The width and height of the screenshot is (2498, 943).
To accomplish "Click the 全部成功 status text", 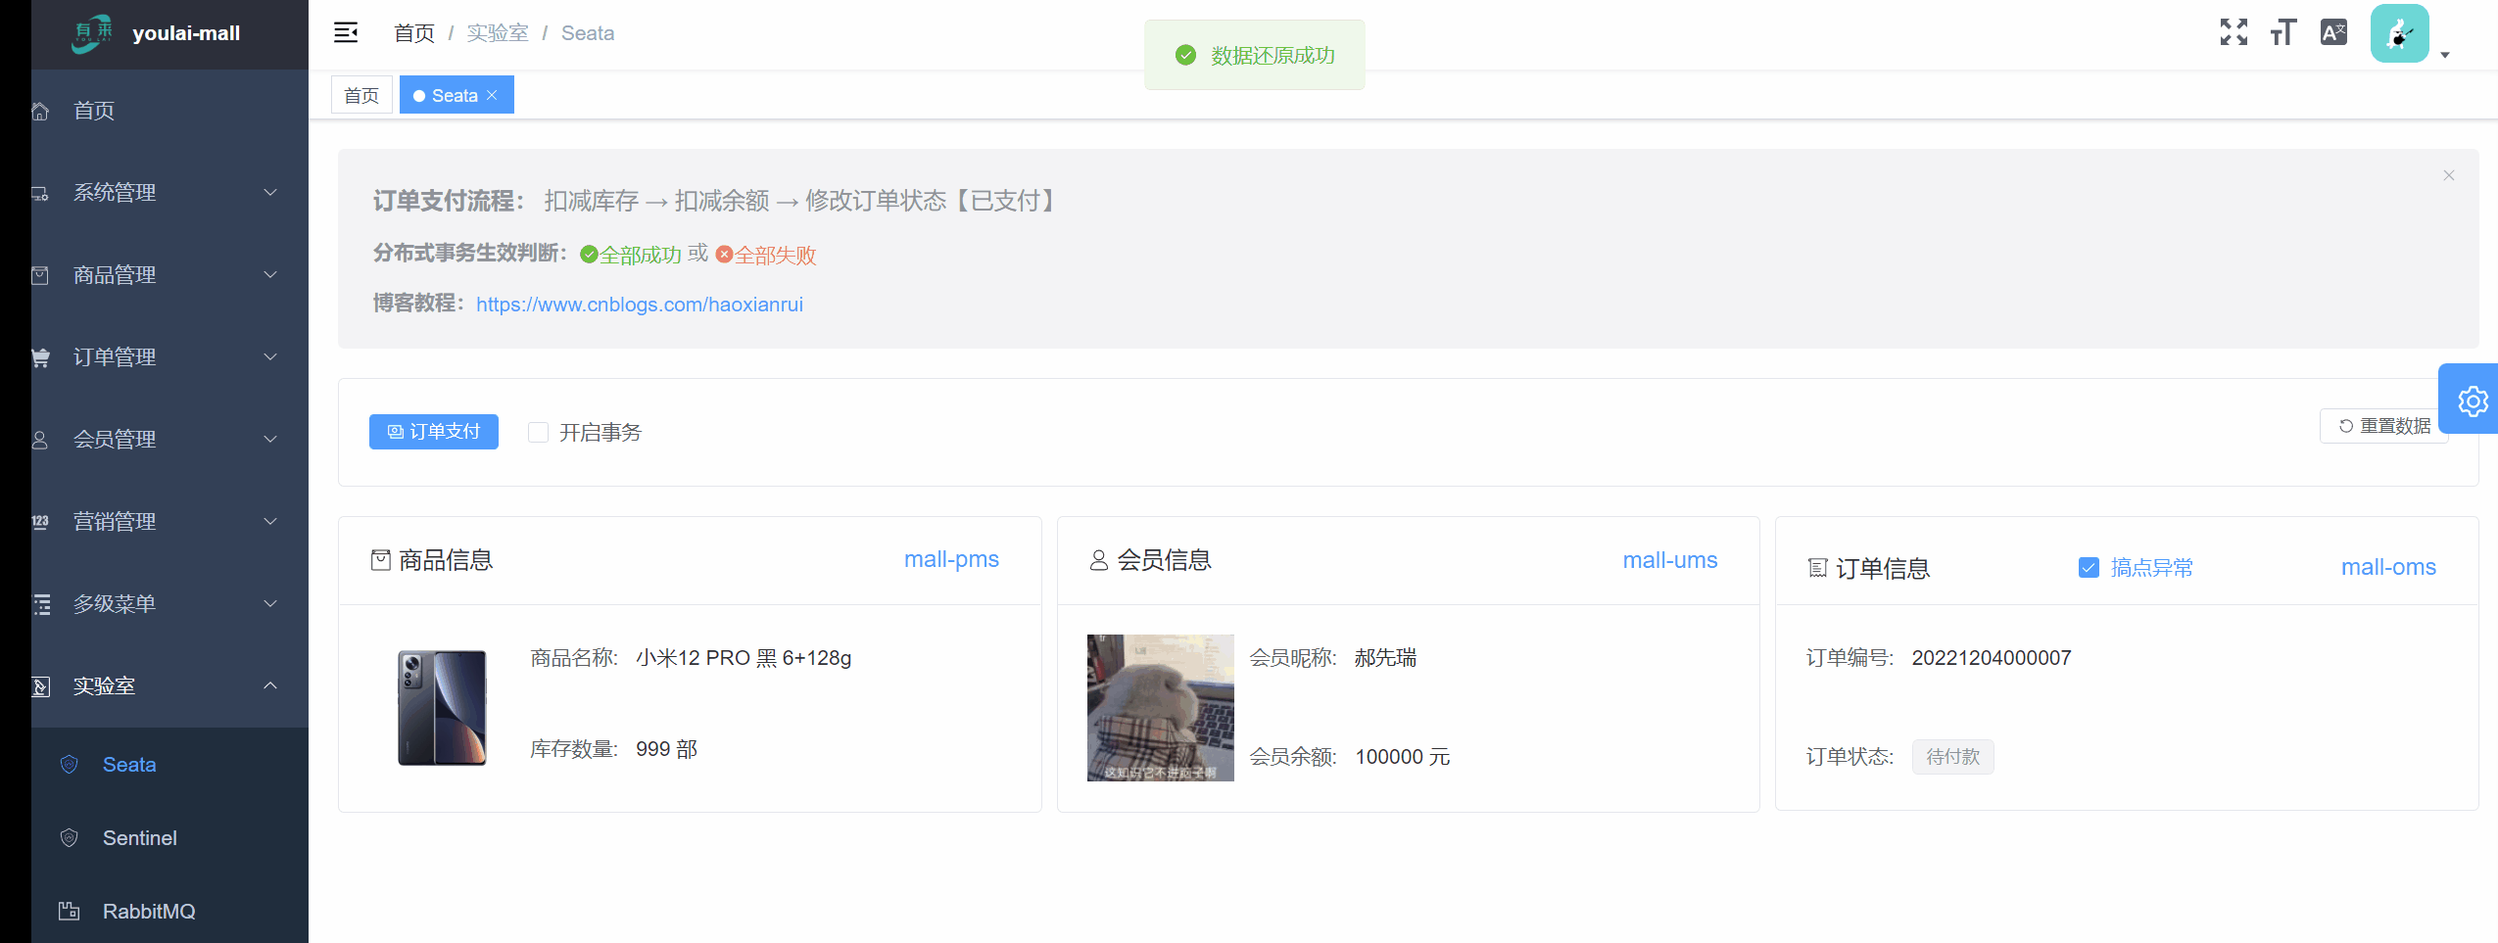I will pos(640,255).
